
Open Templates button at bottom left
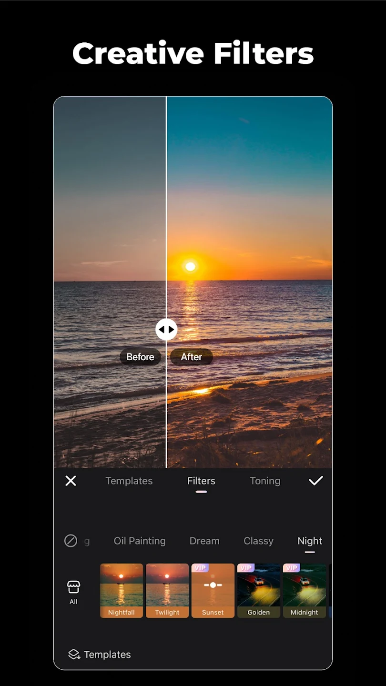[x=100, y=655]
